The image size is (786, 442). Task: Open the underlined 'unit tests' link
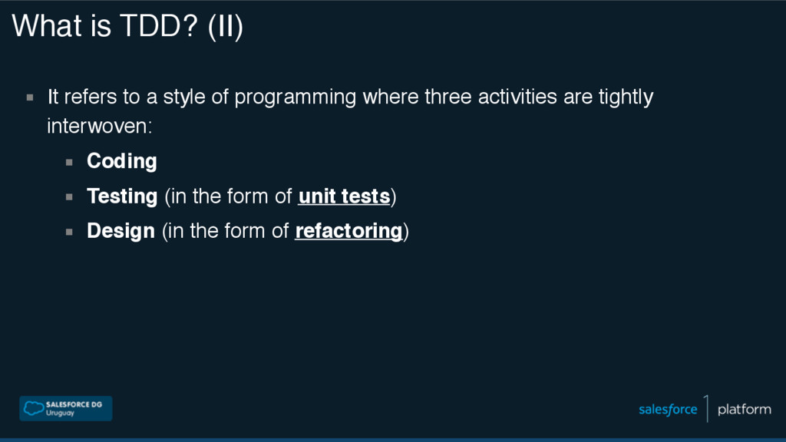[x=344, y=196]
